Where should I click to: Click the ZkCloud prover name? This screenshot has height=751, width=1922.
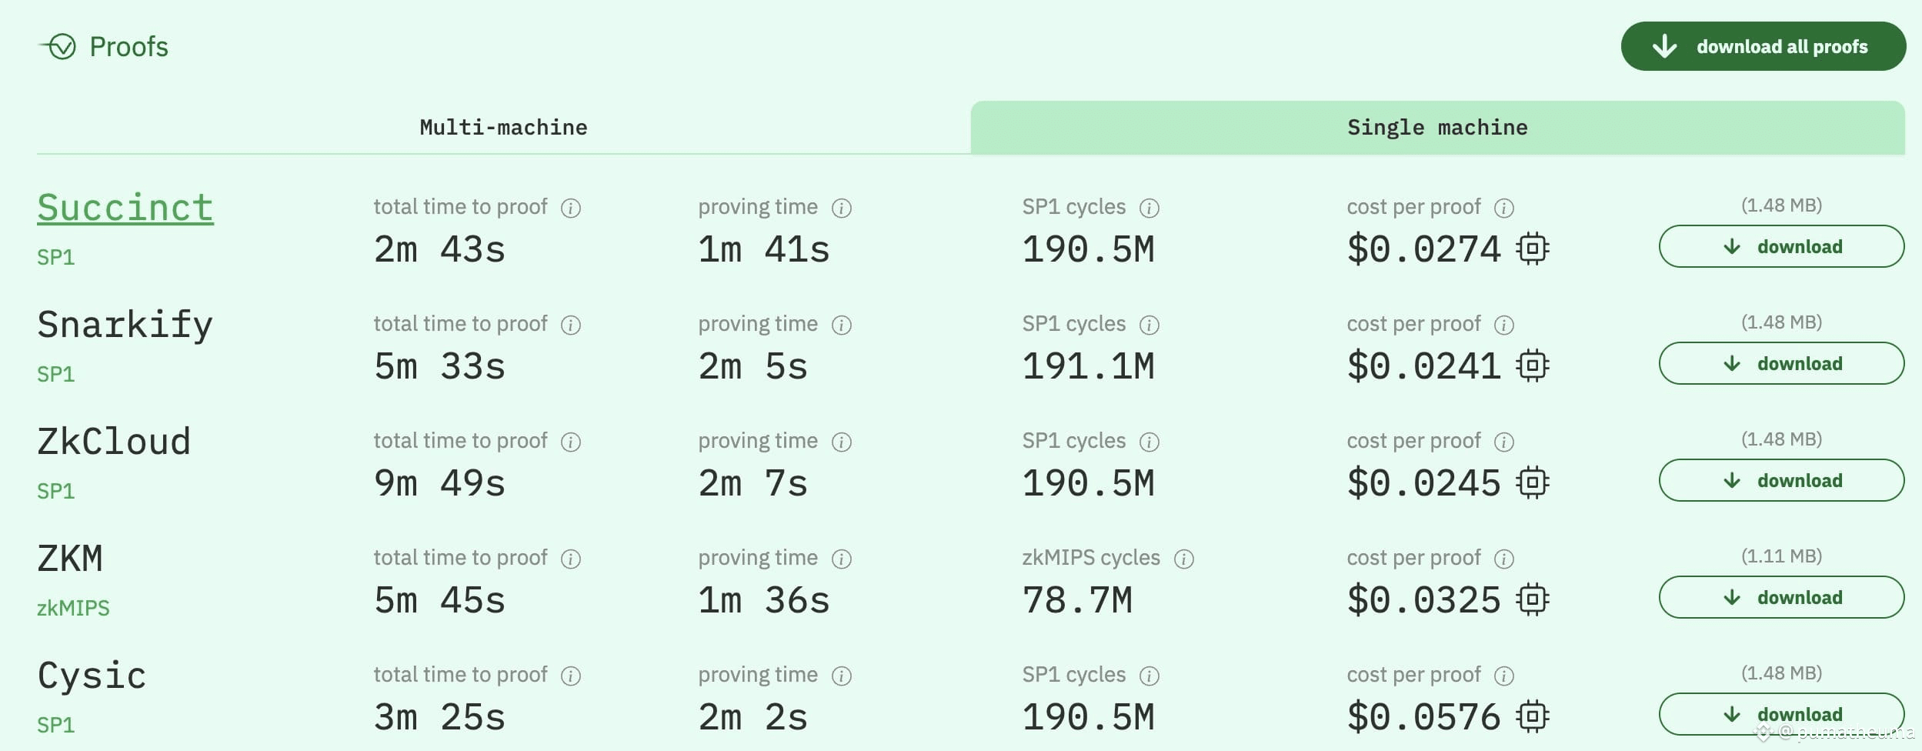114,442
